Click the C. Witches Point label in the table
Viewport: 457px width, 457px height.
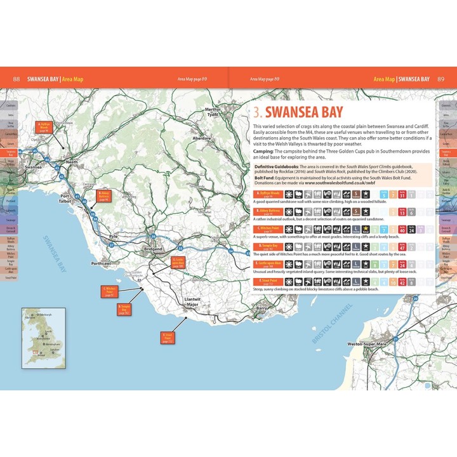pyautogui.click(x=268, y=229)
